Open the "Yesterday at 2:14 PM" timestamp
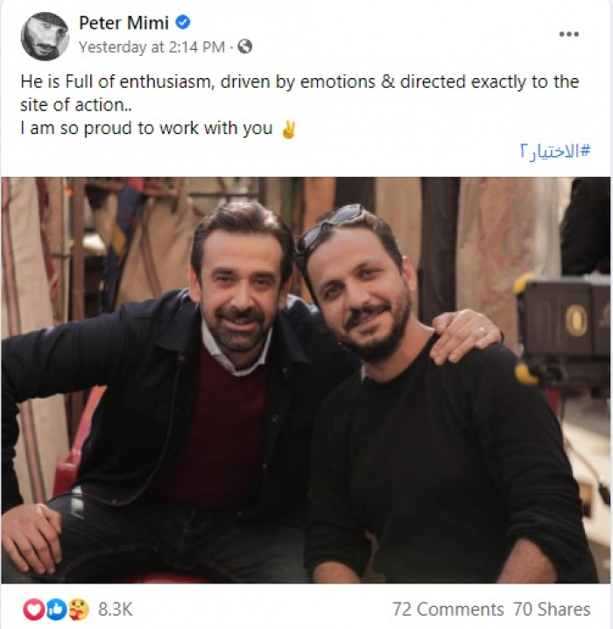The width and height of the screenshot is (613, 629). point(153,46)
